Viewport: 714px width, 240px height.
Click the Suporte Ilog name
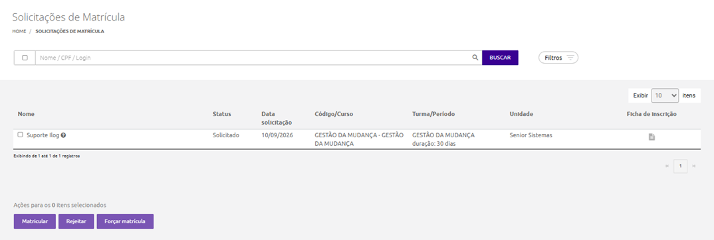point(43,135)
